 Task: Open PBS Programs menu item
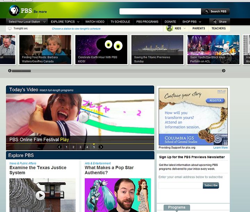point(147,22)
